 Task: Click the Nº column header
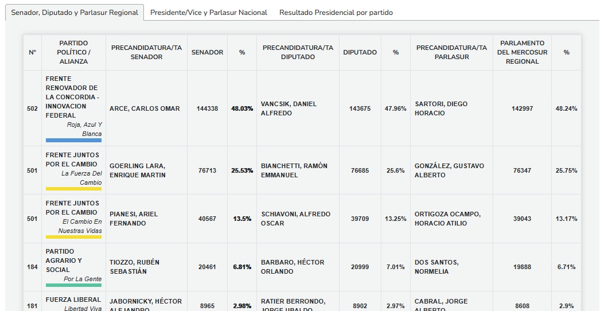point(32,52)
